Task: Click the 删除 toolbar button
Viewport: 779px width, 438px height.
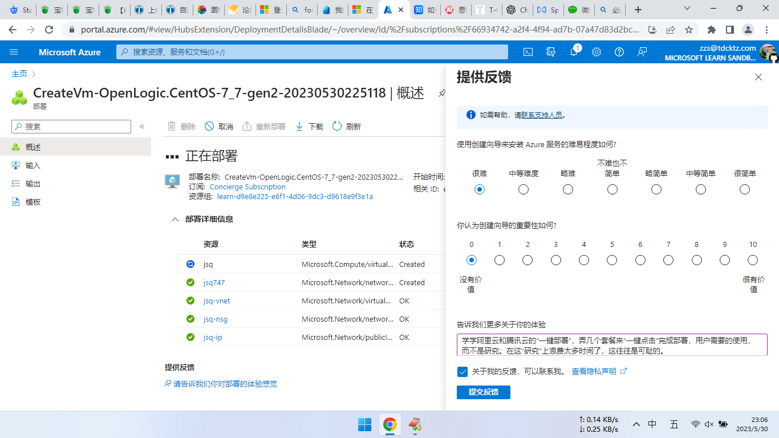Action: (182, 127)
